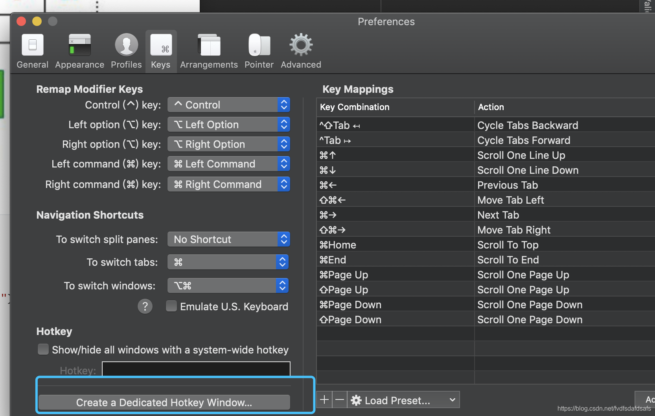Click the Action column header
Viewport: 655px width, 416px height.
pyautogui.click(x=565, y=107)
